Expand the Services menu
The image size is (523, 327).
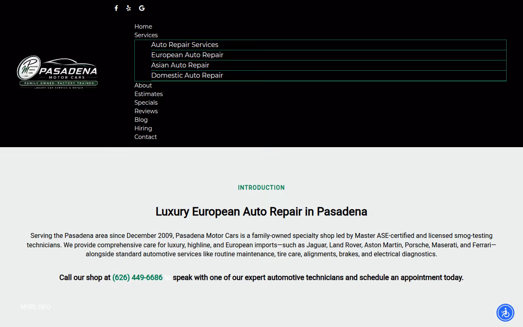coord(146,35)
